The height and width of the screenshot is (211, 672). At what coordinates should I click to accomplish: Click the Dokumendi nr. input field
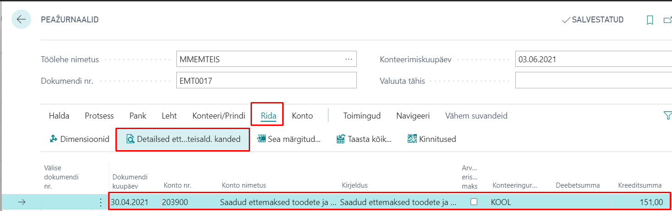[266, 81]
